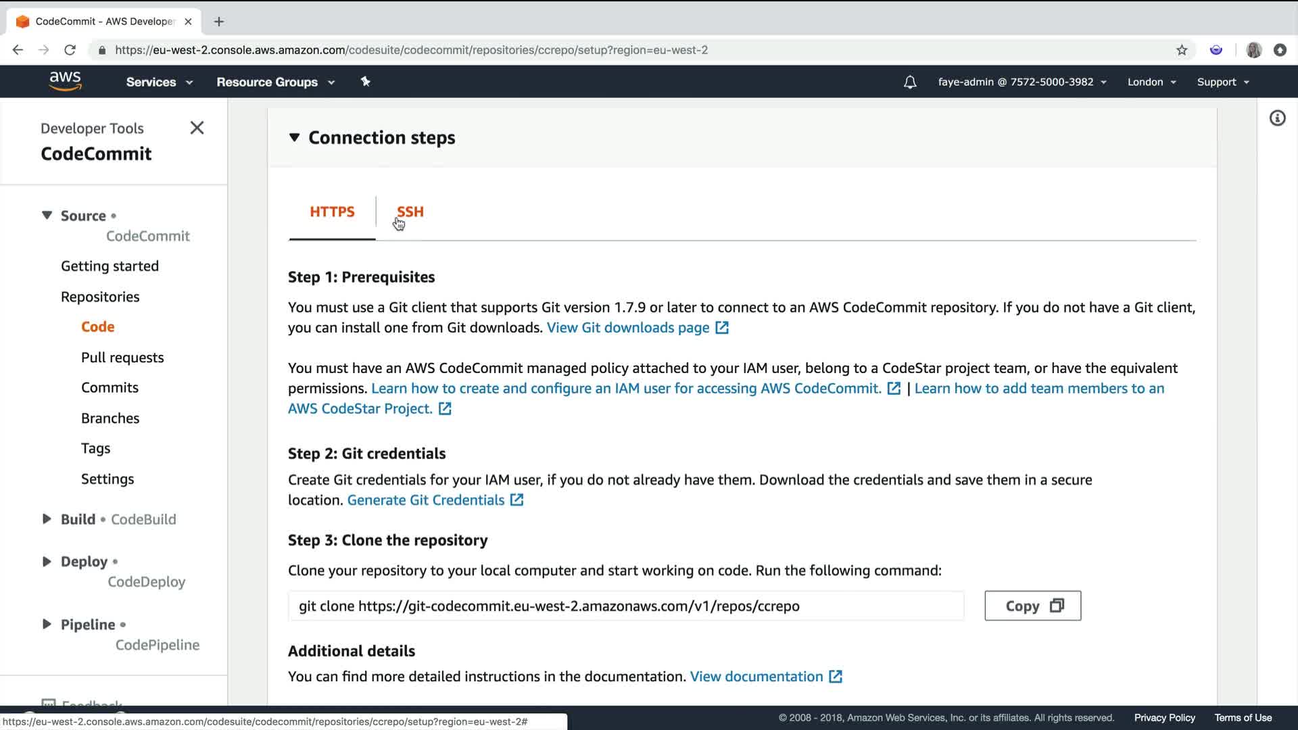The width and height of the screenshot is (1298, 730).
Task: Expand the Pipeline CodePipeline section
Action: pos(47,624)
